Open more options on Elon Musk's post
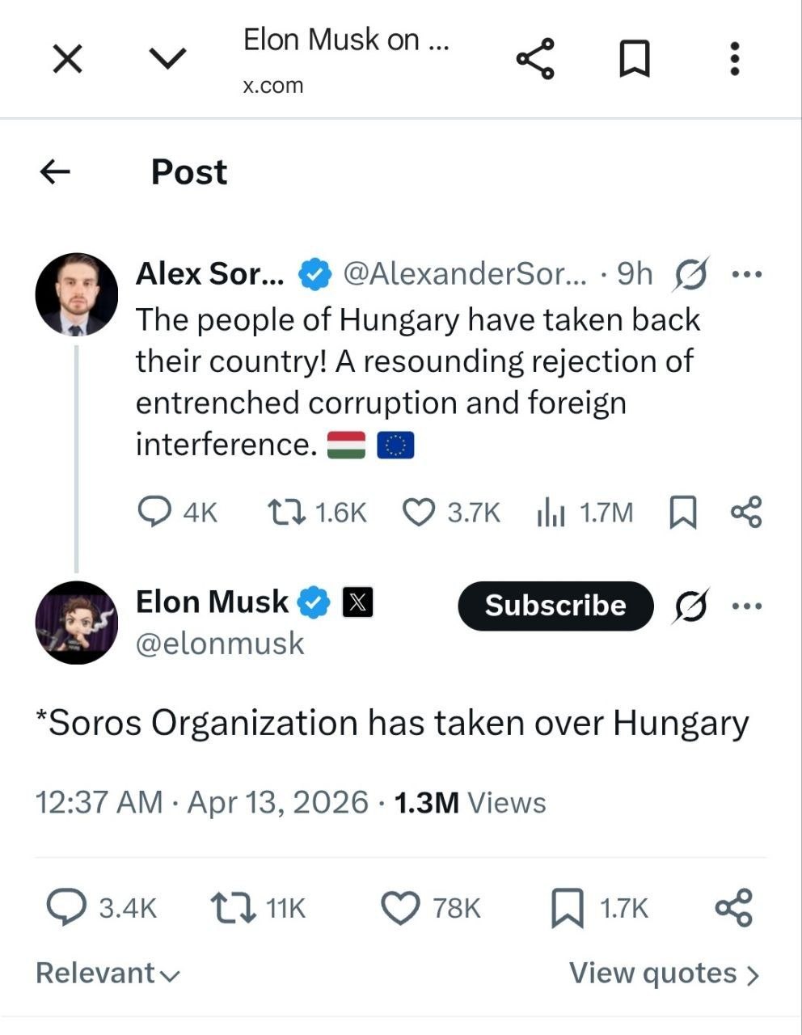This screenshot has width=802, height=1035. click(x=746, y=606)
